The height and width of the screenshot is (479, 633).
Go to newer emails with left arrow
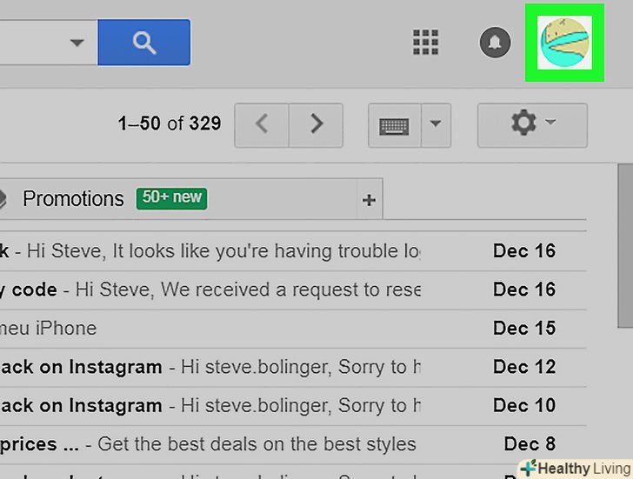(x=262, y=124)
